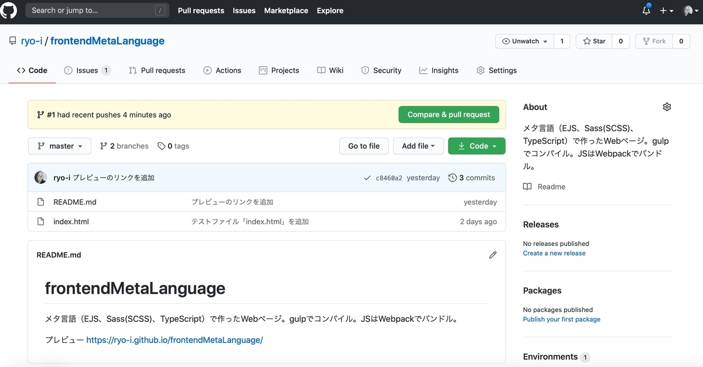Open Pull requests in the top navigation

[201, 11]
